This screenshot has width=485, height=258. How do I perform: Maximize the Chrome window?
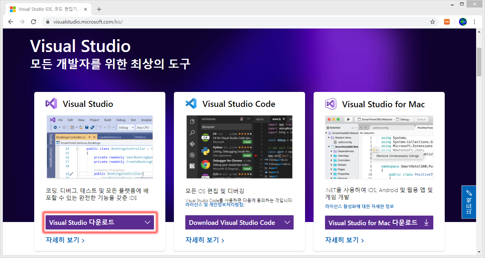[x=462, y=4]
